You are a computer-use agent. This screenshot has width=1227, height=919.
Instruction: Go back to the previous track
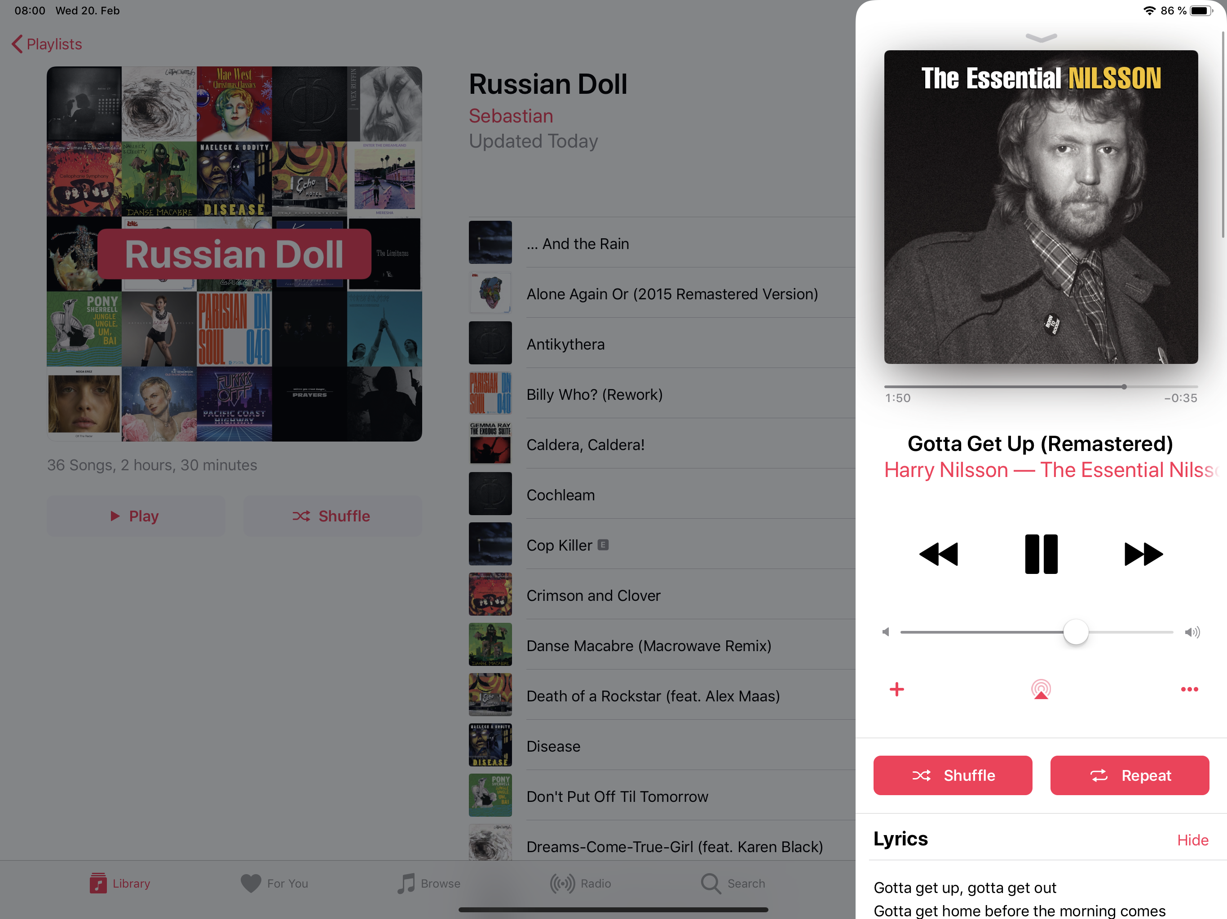[x=939, y=554]
